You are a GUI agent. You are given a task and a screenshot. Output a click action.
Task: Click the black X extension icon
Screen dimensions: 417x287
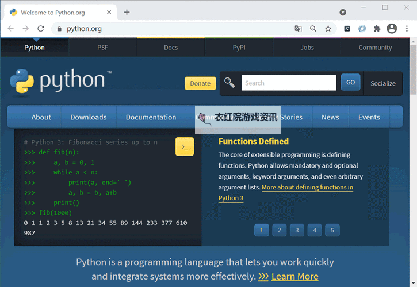click(x=347, y=28)
